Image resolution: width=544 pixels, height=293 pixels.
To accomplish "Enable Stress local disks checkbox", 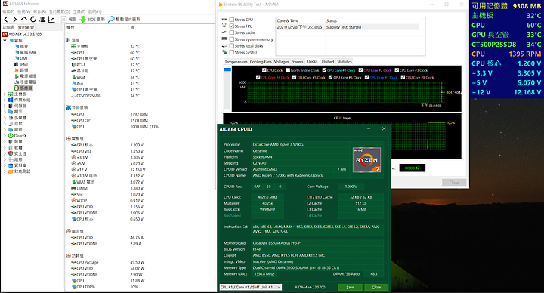I will click(232, 46).
